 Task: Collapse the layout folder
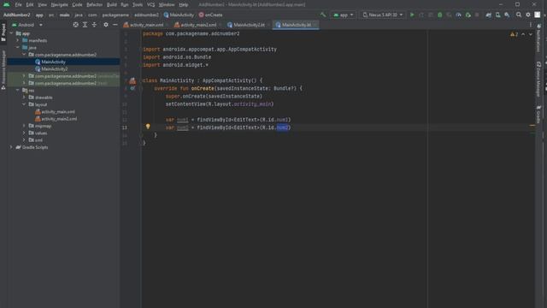[x=24, y=104]
